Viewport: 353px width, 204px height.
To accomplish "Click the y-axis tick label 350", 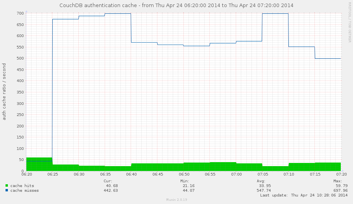I will pyautogui.click(x=20, y=92).
